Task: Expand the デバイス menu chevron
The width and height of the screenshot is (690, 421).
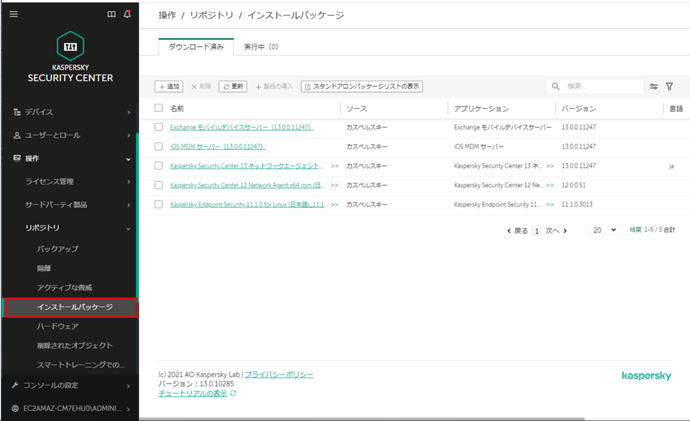Action: point(129,113)
